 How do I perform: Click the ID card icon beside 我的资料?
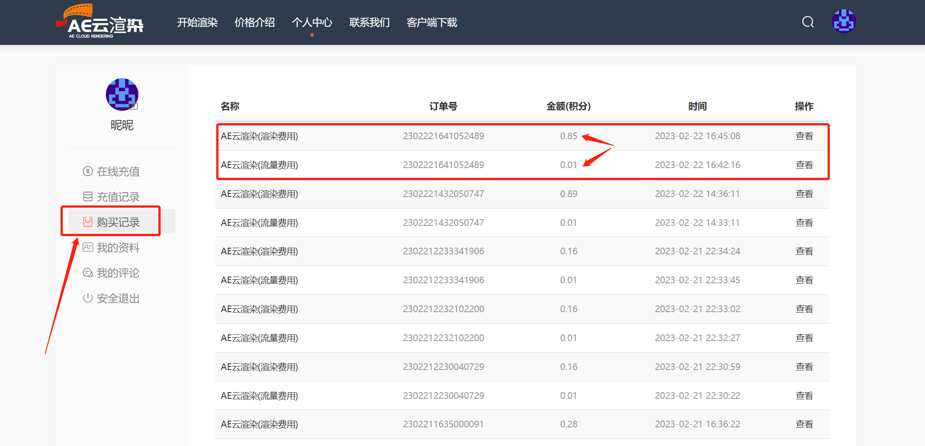click(x=88, y=247)
